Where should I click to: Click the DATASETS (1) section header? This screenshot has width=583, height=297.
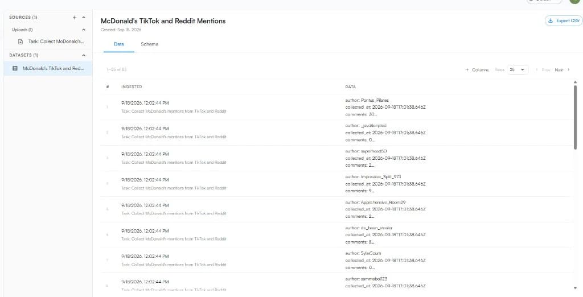pyautogui.click(x=23, y=55)
